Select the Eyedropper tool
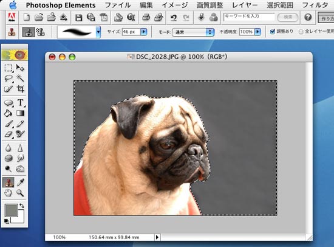Screen dimensions: 334x247 coord(20,183)
